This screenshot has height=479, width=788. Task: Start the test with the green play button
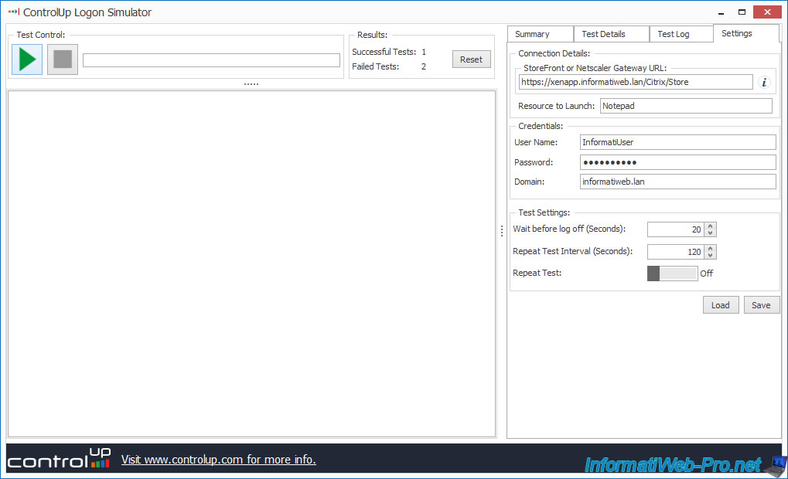[x=27, y=59]
